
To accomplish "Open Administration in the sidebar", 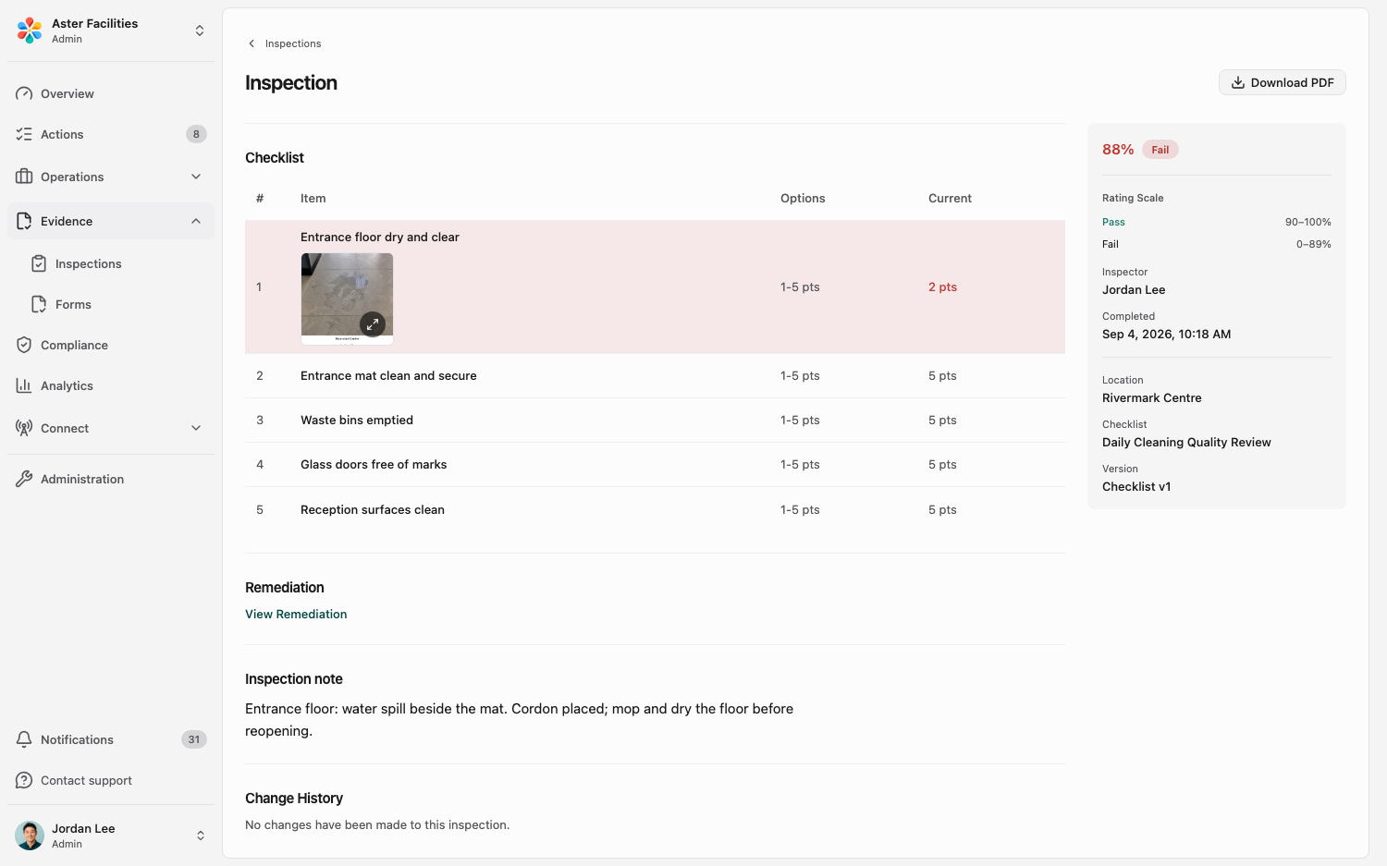I will click(x=111, y=479).
